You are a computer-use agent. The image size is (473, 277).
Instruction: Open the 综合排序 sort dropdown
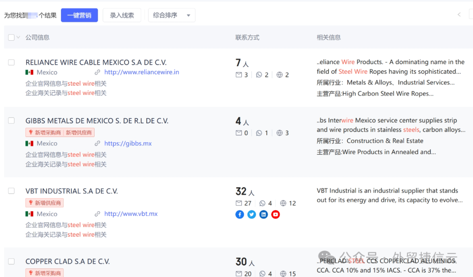click(171, 15)
